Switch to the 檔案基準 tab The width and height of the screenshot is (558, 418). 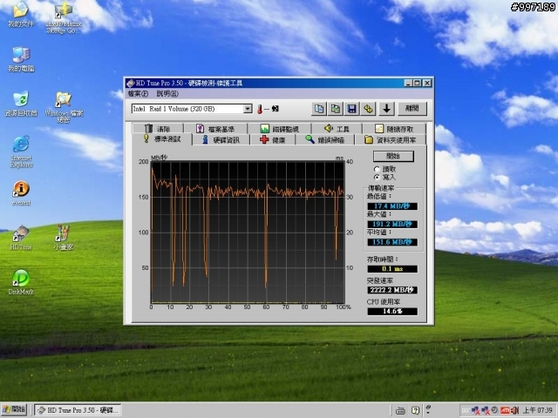coord(215,129)
